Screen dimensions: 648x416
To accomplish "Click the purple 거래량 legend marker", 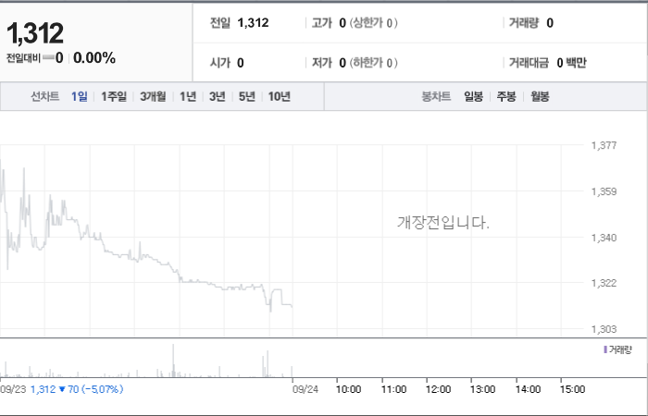I will [605, 350].
